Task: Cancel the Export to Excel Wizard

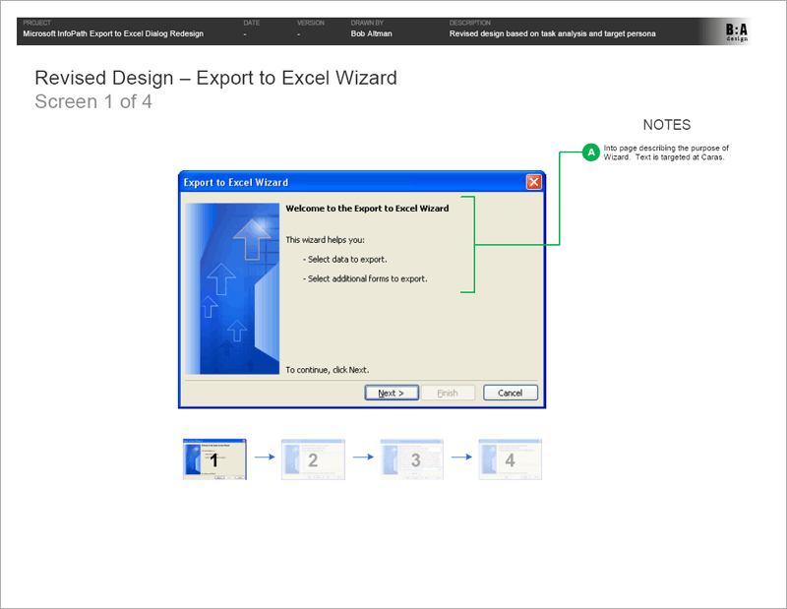Action: (510, 393)
